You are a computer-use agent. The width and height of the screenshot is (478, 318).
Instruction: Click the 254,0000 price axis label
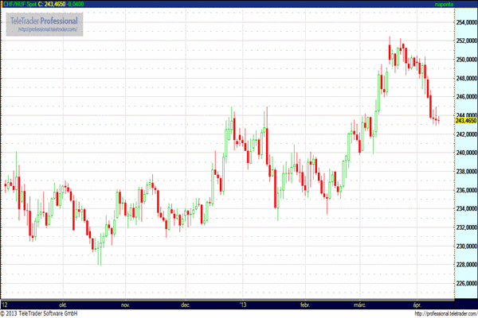pos(465,22)
